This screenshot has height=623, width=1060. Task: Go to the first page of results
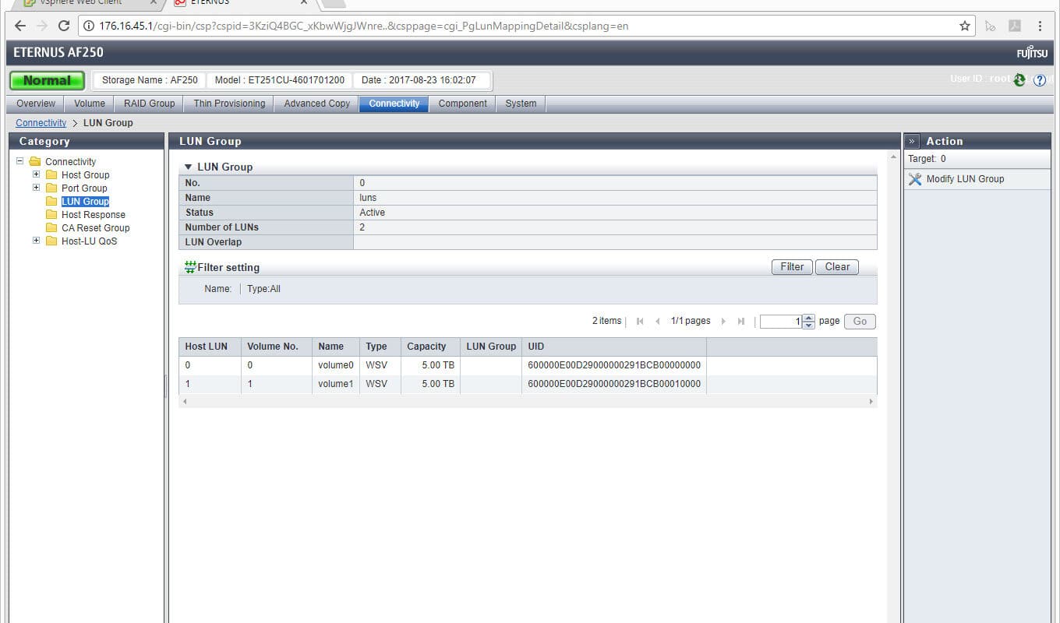[640, 321]
